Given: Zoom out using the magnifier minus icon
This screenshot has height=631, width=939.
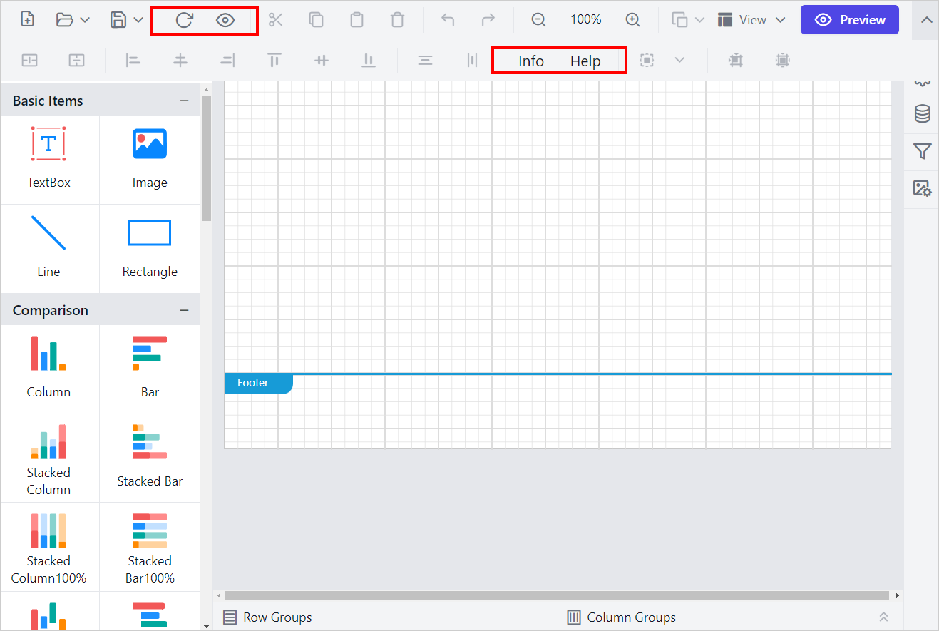Looking at the screenshot, I should click(539, 20).
